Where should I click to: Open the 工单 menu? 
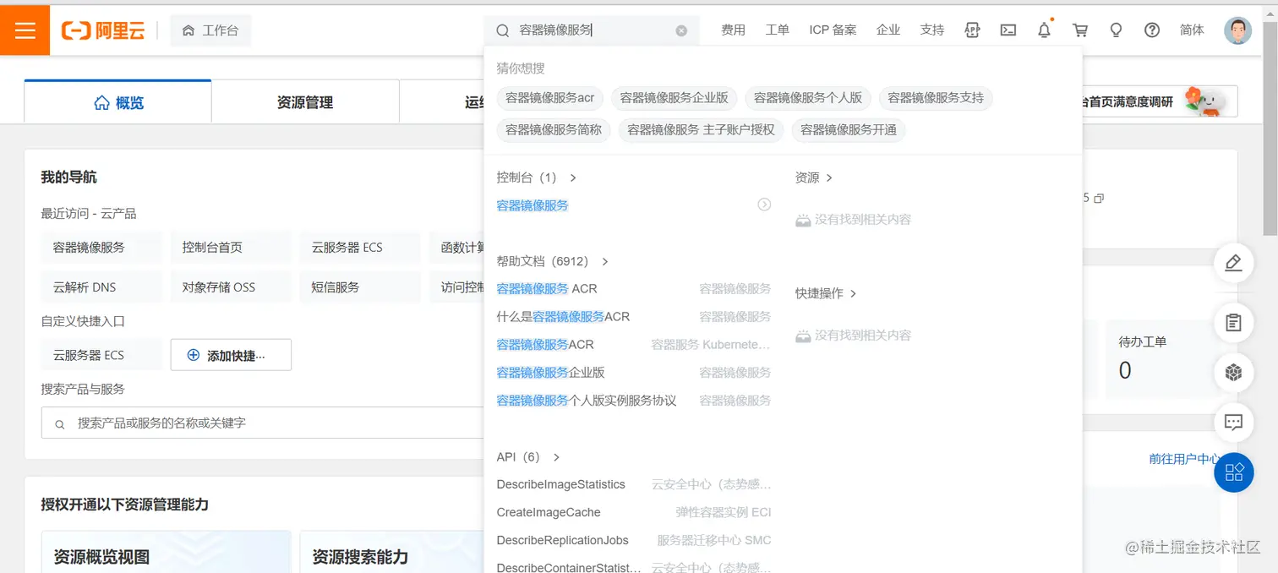pyautogui.click(x=777, y=30)
